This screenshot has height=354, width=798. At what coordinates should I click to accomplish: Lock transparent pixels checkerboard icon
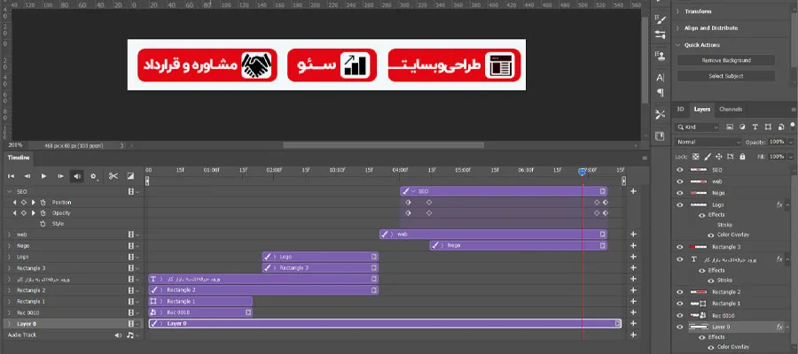696,157
